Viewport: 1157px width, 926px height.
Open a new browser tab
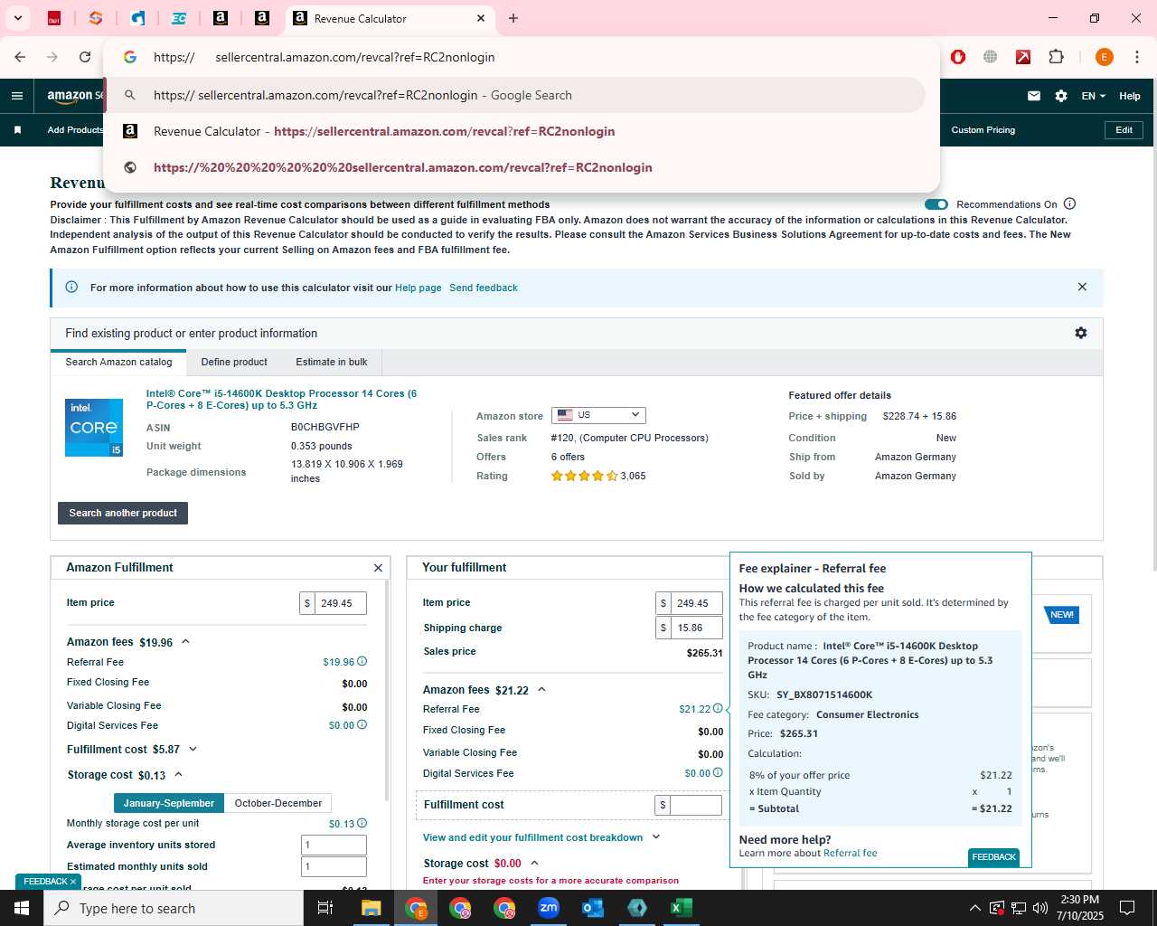point(513,18)
